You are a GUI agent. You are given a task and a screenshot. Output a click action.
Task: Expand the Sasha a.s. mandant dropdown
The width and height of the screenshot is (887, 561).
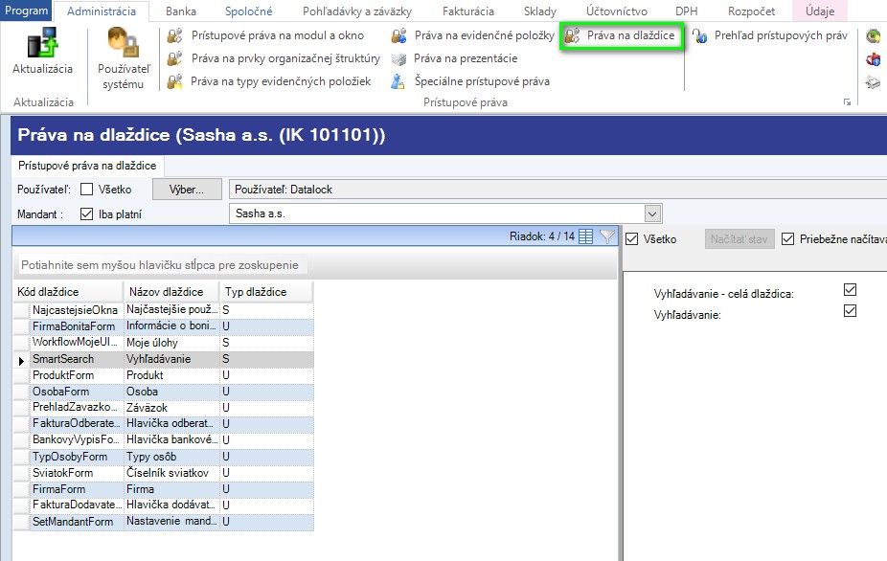point(652,214)
